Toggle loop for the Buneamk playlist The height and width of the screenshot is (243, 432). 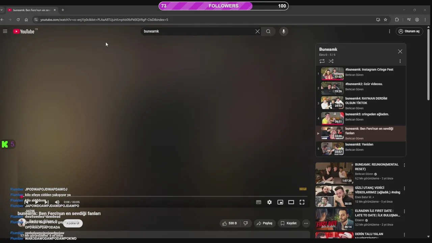[x=322, y=61]
